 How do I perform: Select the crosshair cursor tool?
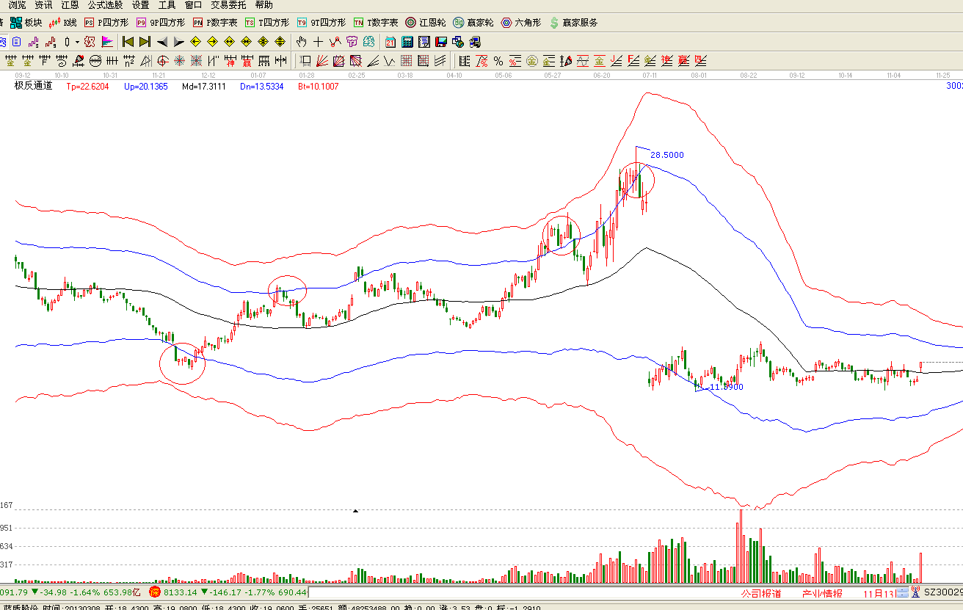tap(318, 42)
